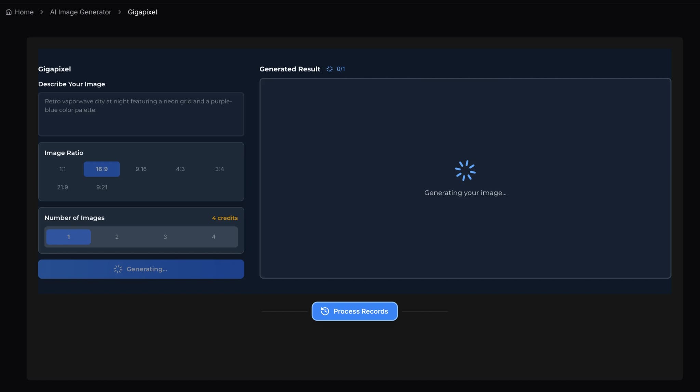Select the 21:9 ultrawide ratio
Screen dimensions: 700x392
pos(63,187)
